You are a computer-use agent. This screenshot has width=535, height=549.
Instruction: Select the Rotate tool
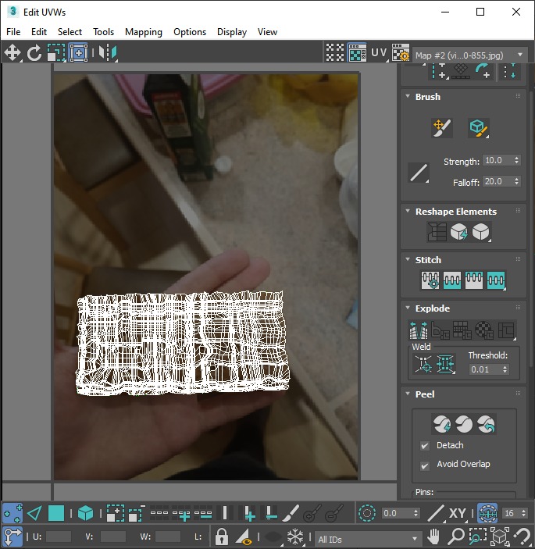point(34,53)
